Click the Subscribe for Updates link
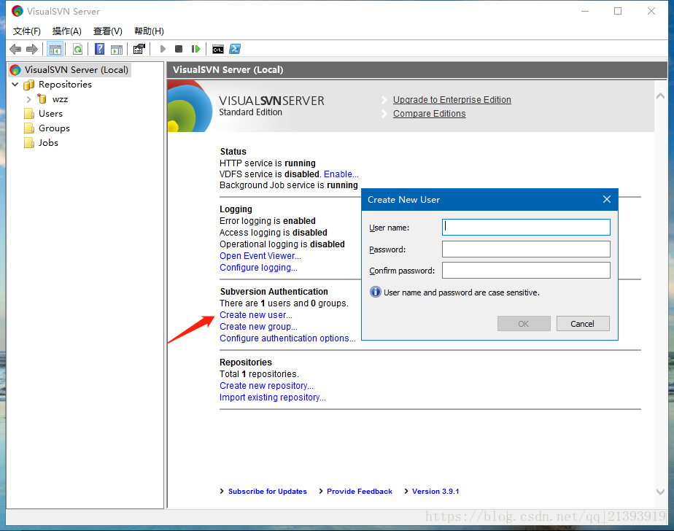The width and height of the screenshot is (674, 531). pos(268,492)
